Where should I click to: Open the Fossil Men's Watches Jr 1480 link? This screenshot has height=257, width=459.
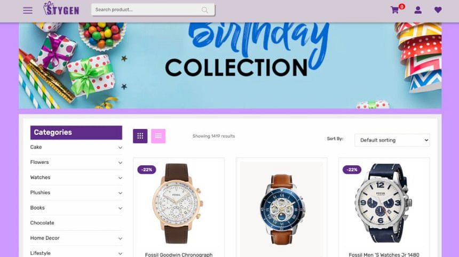[384, 255]
